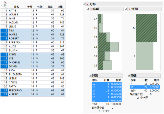Screen dimensions: 164x114
Task: Select the 体重 column header
Action: coord(60,5)
